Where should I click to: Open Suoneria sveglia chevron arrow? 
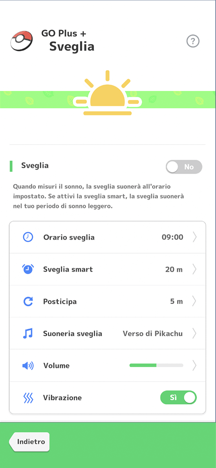(194, 333)
